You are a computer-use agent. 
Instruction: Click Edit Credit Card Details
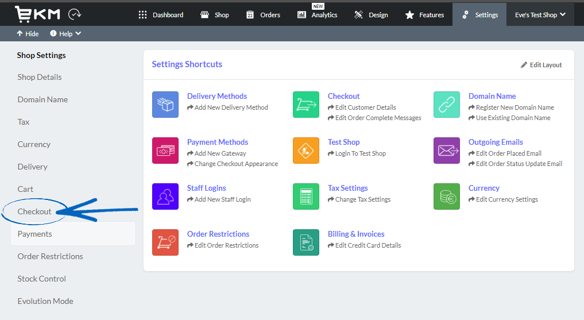365,245
